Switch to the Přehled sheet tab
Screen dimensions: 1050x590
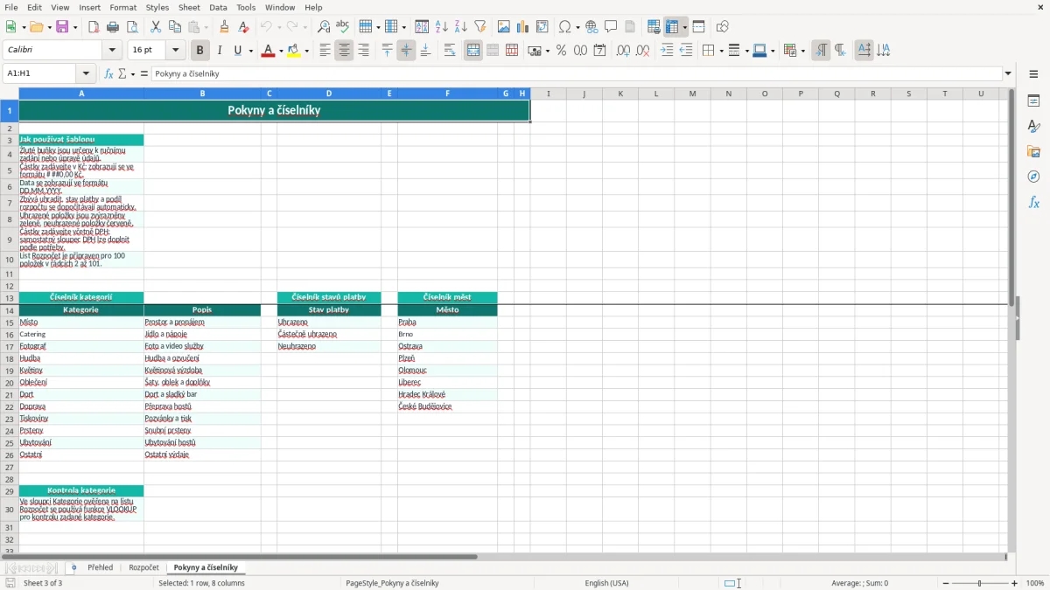101,568
